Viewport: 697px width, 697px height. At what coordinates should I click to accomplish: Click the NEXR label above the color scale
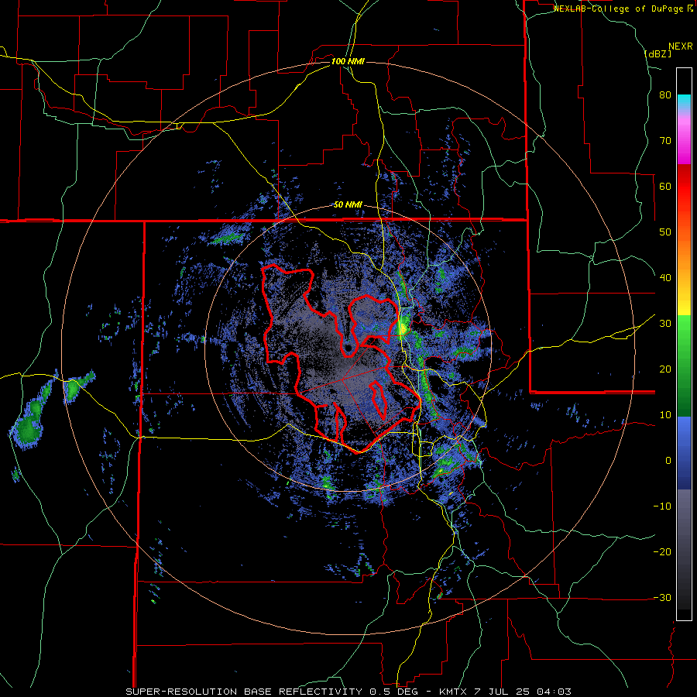click(680, 46)
